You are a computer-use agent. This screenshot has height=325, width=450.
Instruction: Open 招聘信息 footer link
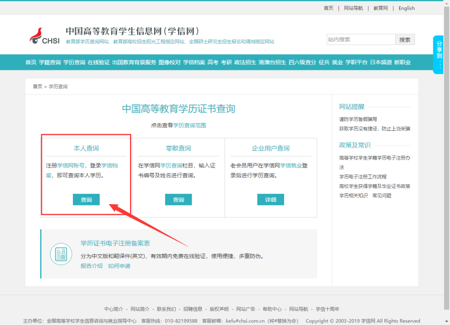tap(192, 309)
